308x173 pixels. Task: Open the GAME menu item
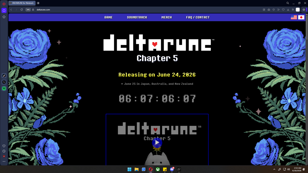pyautogui.click(x=109, y=17)
